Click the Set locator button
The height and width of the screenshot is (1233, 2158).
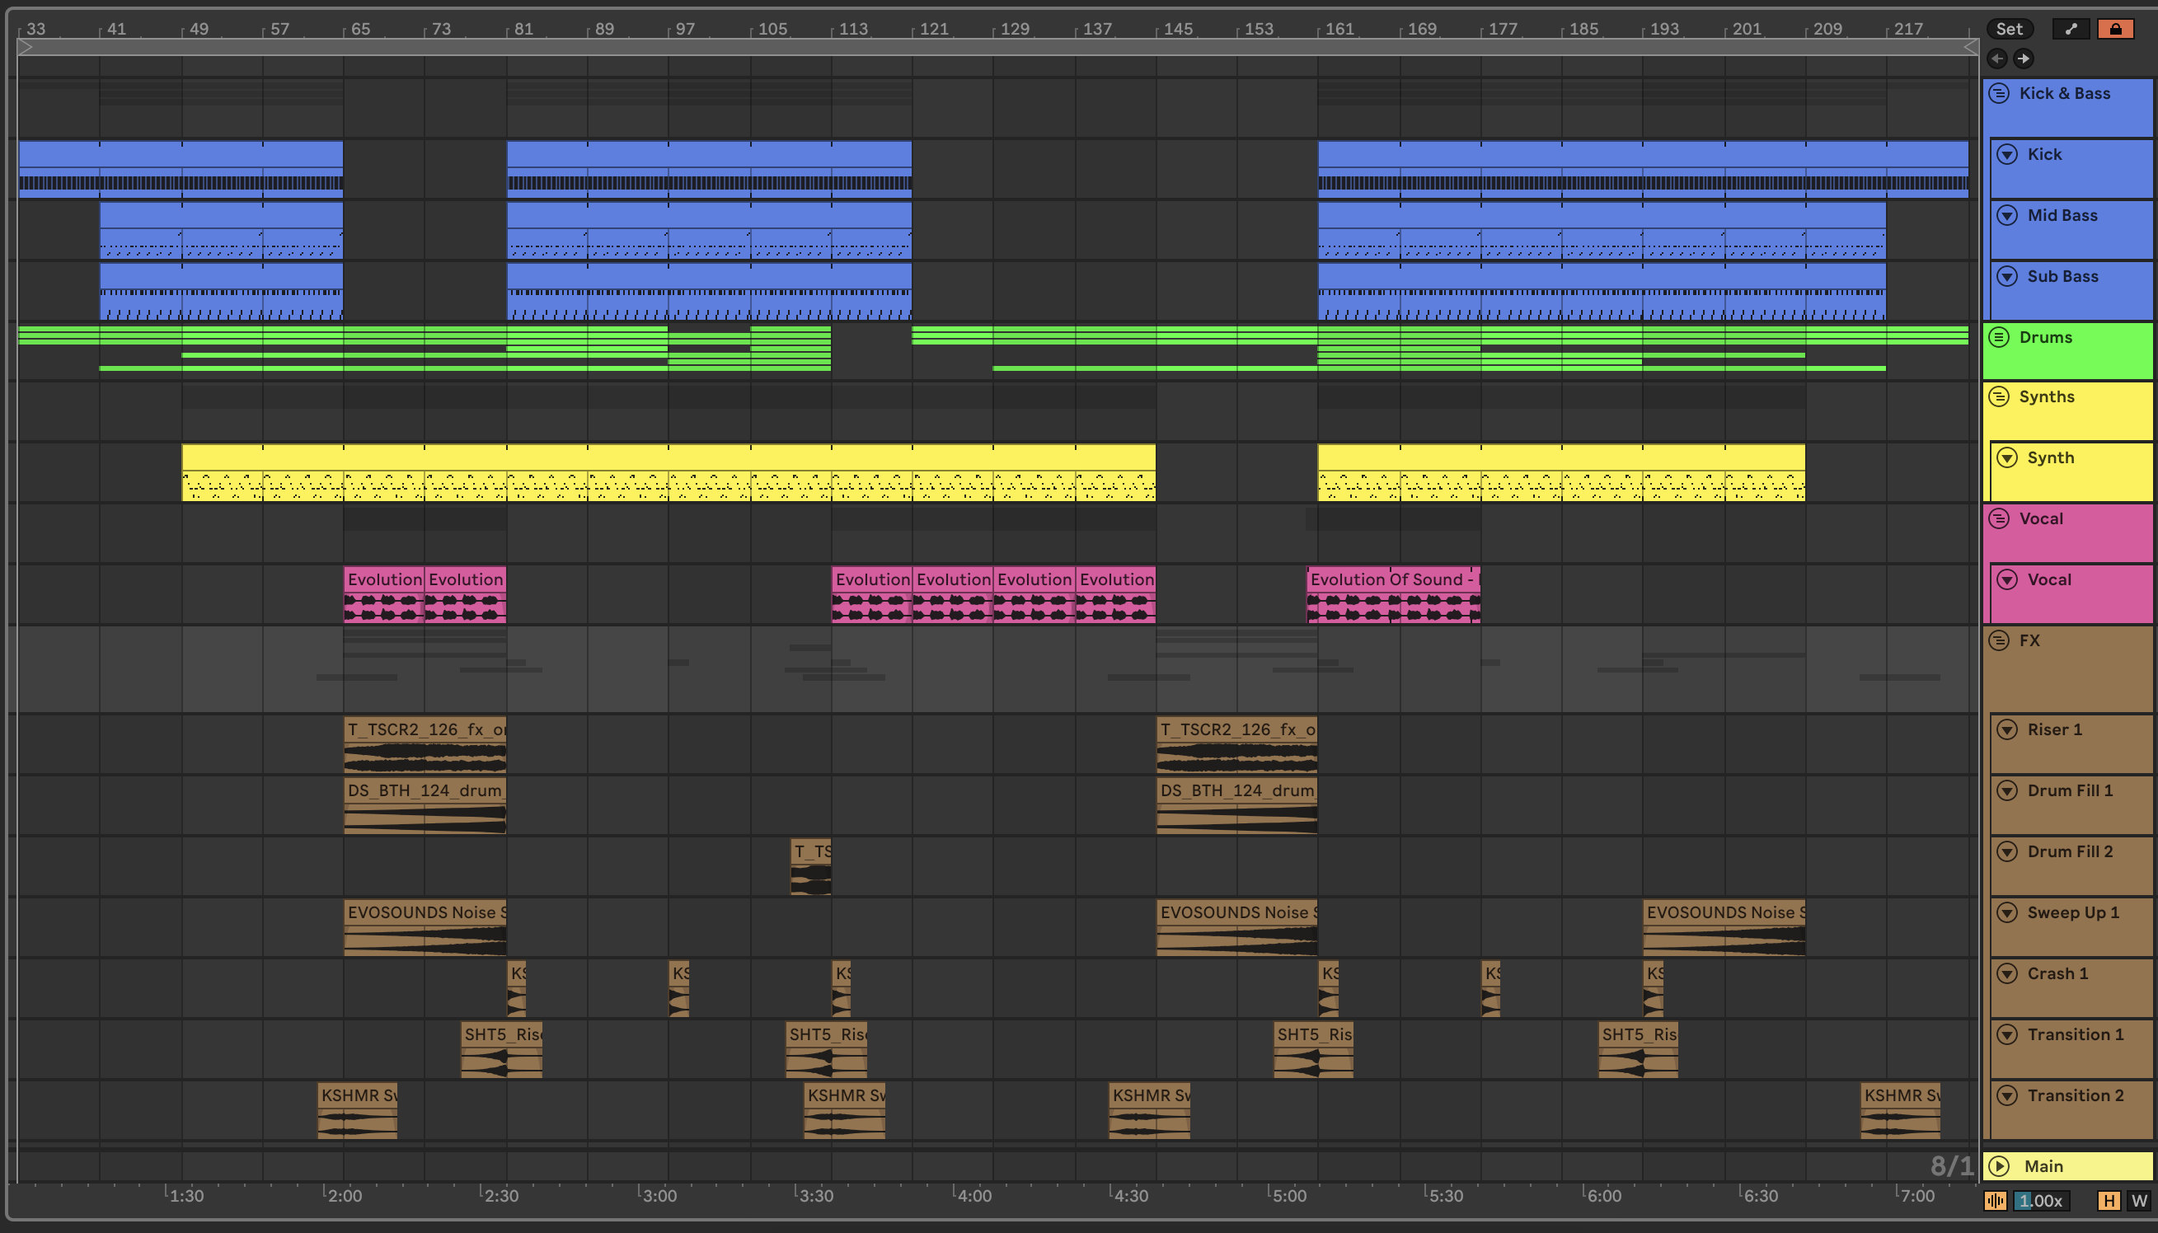pyautogui.click(x=2008, y=29)
